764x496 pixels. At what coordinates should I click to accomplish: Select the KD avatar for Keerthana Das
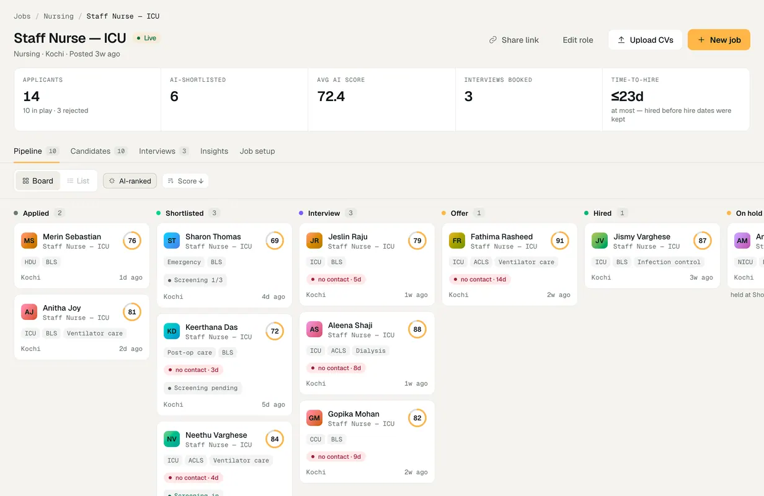[172, 331]
